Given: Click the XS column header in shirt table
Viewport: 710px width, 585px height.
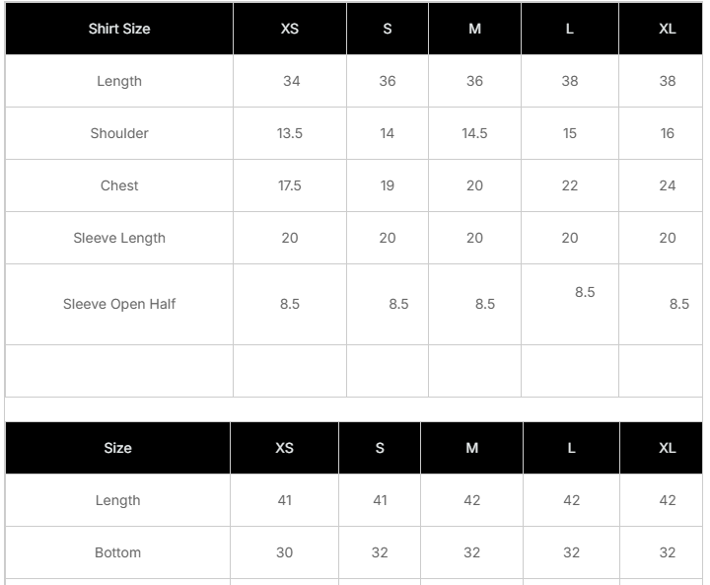Looking at the screenshot, I should 289,29.
